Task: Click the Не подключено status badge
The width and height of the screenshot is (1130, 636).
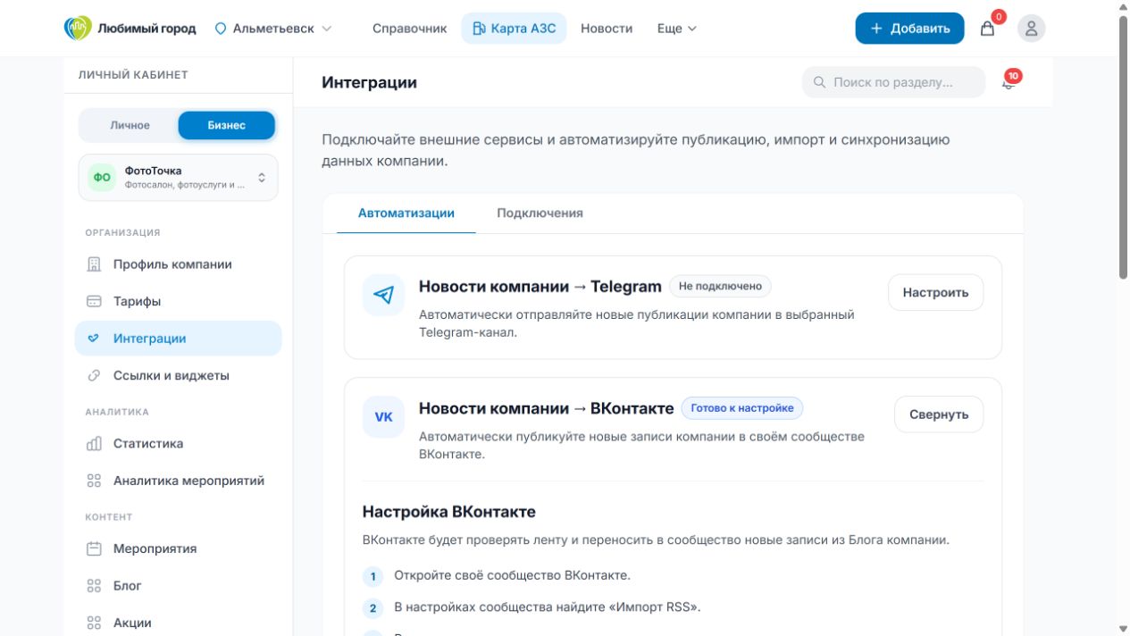Action: click(x=720, y=286)
